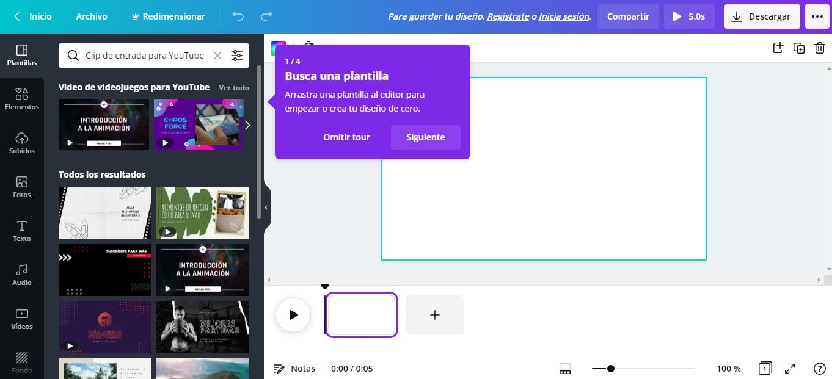832x379 pixels.
Task: Select the Texto sidebar icon
Action: click(22, 231)
